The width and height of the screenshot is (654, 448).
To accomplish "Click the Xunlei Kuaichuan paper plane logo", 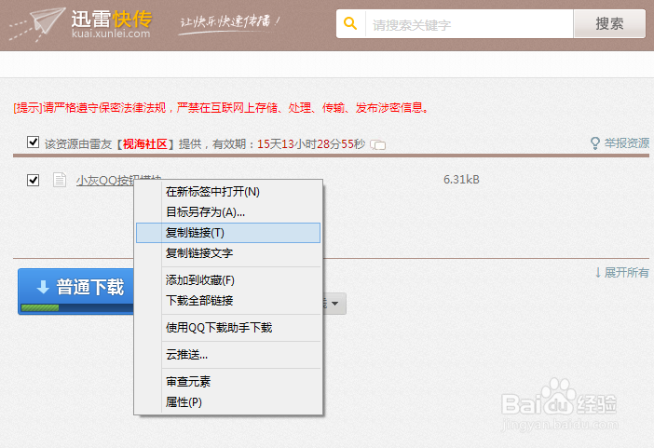I will coord(37,24).
